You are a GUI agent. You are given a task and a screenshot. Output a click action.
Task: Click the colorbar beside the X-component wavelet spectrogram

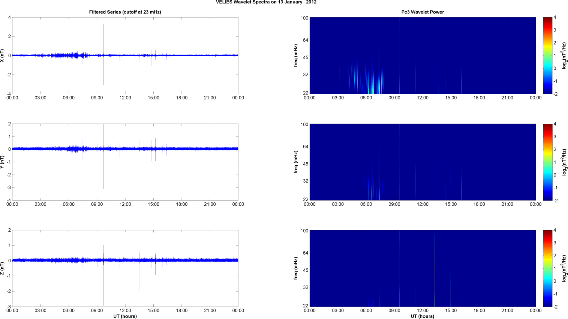click(x=547, y=55)
